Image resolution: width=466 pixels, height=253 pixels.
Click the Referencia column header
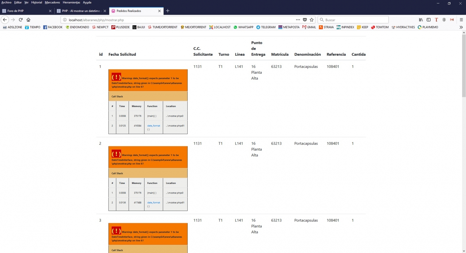pyautogui.click(x=336, y=54)
